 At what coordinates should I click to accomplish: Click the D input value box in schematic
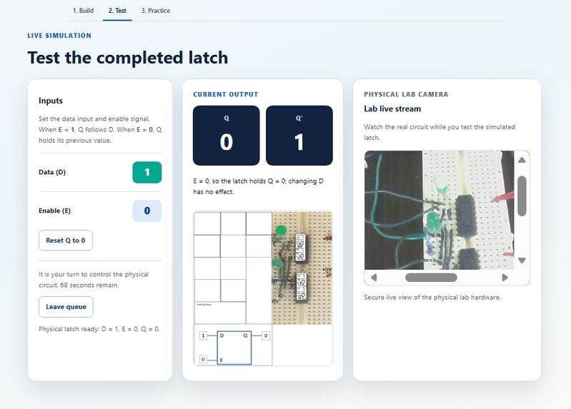coord(203,335)
